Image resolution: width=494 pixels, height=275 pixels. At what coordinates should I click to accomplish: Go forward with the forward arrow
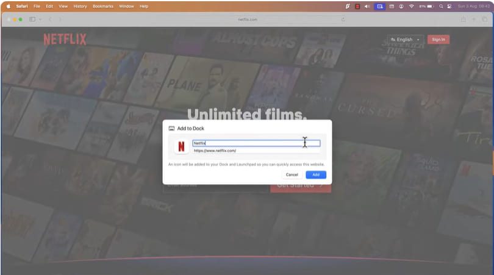60,20
